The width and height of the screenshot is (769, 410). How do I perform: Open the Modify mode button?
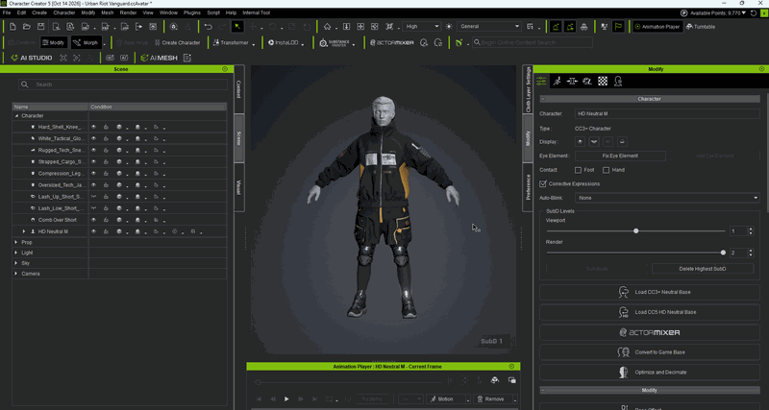tap(54, 42)
